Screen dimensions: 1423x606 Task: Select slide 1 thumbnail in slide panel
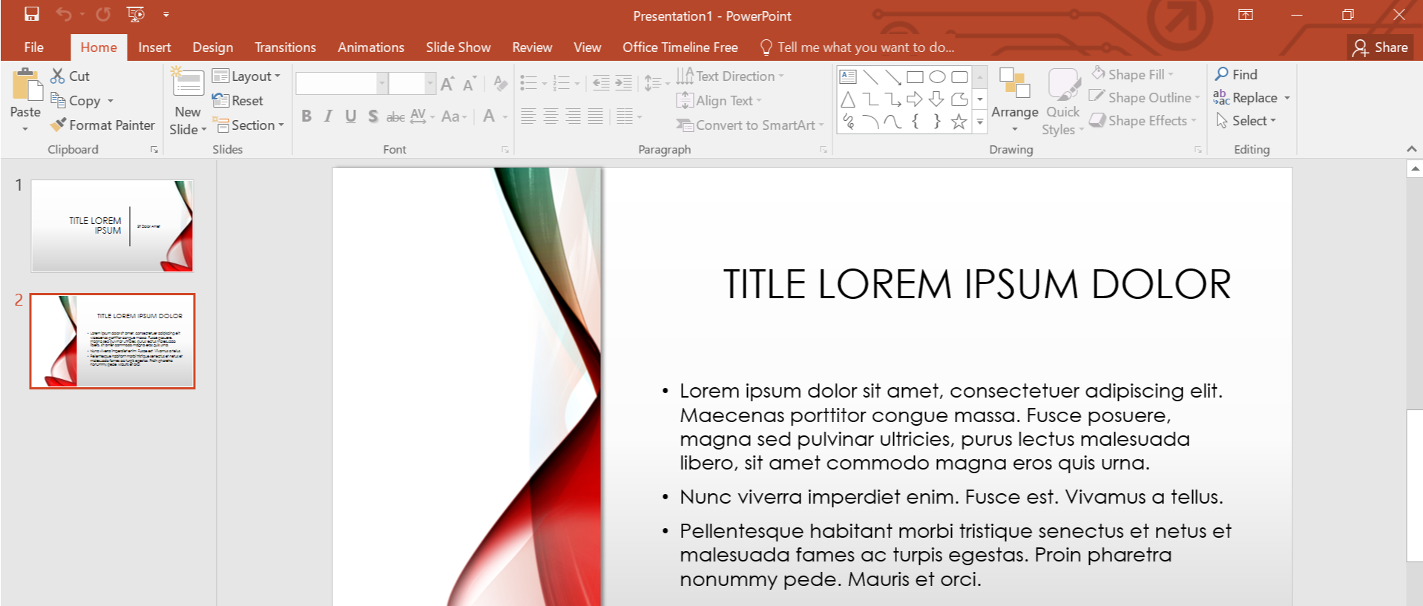(112, 225)
